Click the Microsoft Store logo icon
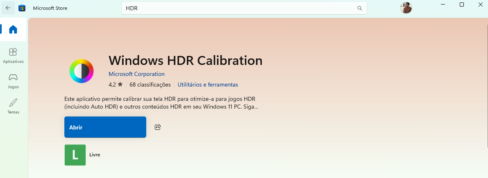This screenshot has width=488, height=178. pos(22,8)
